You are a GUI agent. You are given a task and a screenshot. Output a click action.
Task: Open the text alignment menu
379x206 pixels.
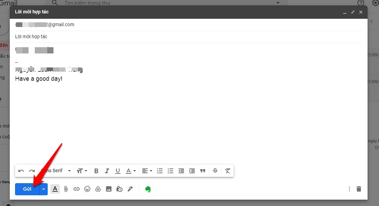point(147,171)
